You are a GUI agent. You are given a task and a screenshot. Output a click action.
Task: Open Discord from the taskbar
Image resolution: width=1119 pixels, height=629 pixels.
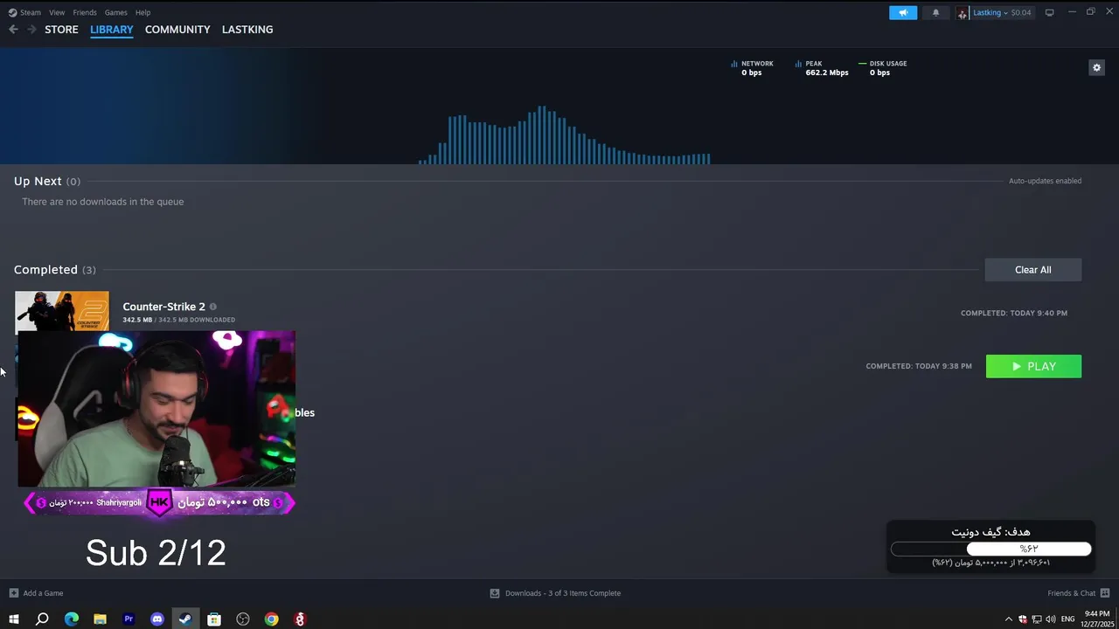157,619
